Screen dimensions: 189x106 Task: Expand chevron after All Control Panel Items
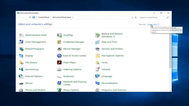click(73, 17)
